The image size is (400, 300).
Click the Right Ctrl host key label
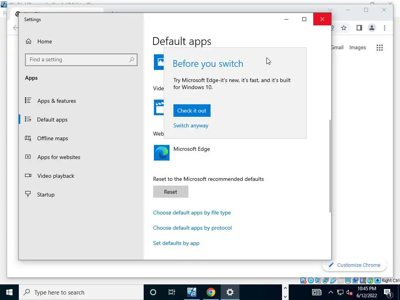[x=391, y=280]
